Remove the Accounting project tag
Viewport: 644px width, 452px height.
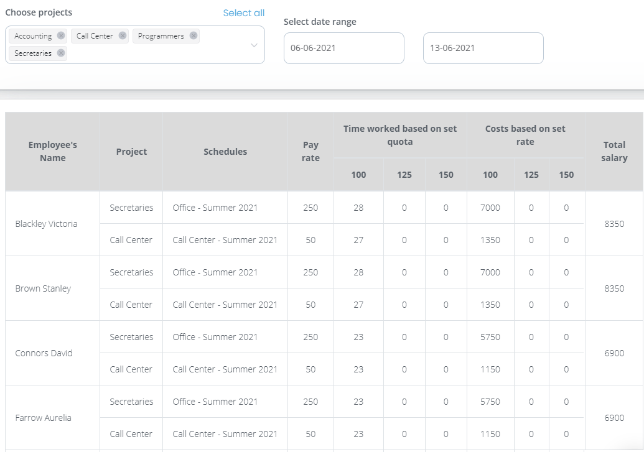(61, 35)
